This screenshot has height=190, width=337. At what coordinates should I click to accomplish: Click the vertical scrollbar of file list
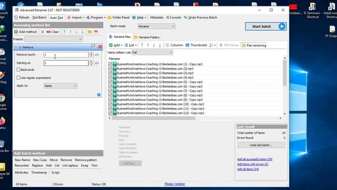click(284, 73)
